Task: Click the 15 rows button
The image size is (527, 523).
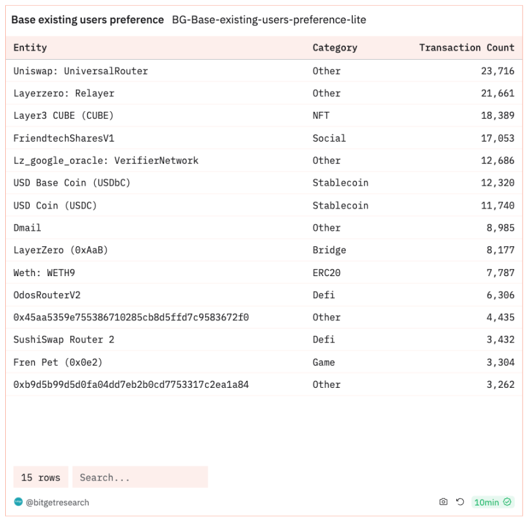Action: (40, 478)
